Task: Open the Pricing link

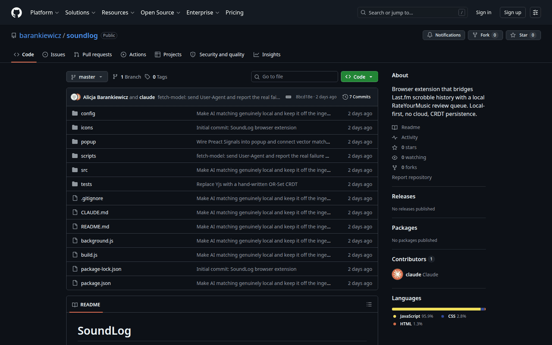Action: click(235, 13)
